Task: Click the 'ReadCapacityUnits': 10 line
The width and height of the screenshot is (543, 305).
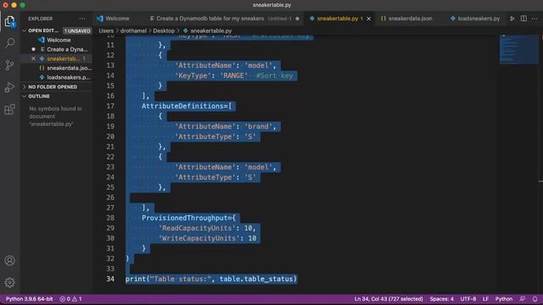Action: click(x=207, y=228)
